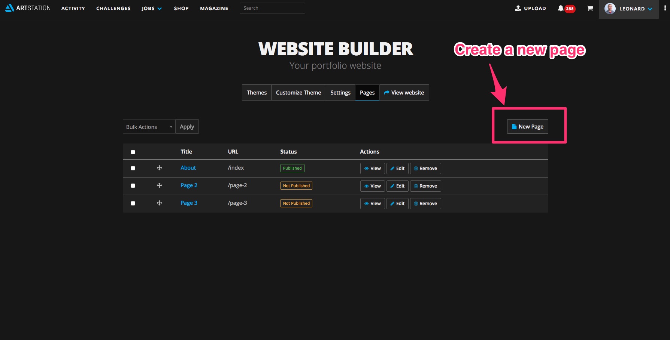Viewport: 670px width, 340px height.
Task: Remove the About page
Action: 425,169
